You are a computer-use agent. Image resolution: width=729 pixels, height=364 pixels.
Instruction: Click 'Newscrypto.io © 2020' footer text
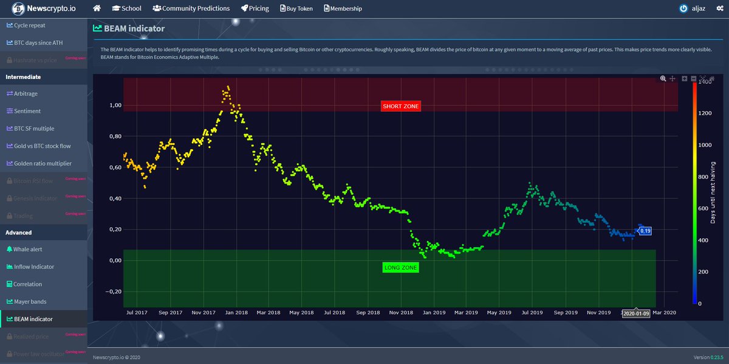click(x=117, y=357)
